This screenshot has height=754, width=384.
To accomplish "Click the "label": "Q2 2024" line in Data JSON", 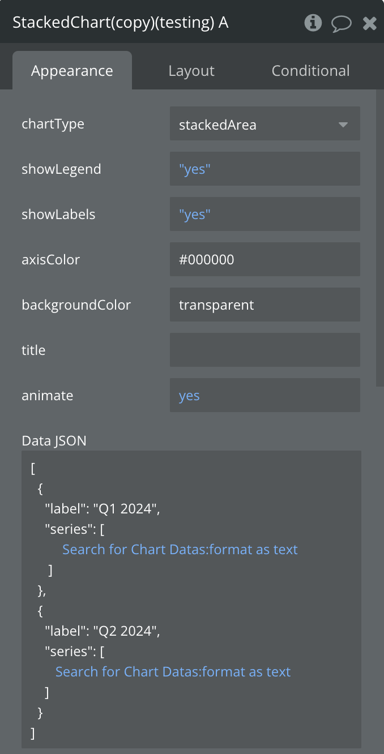I will [103, 631].
